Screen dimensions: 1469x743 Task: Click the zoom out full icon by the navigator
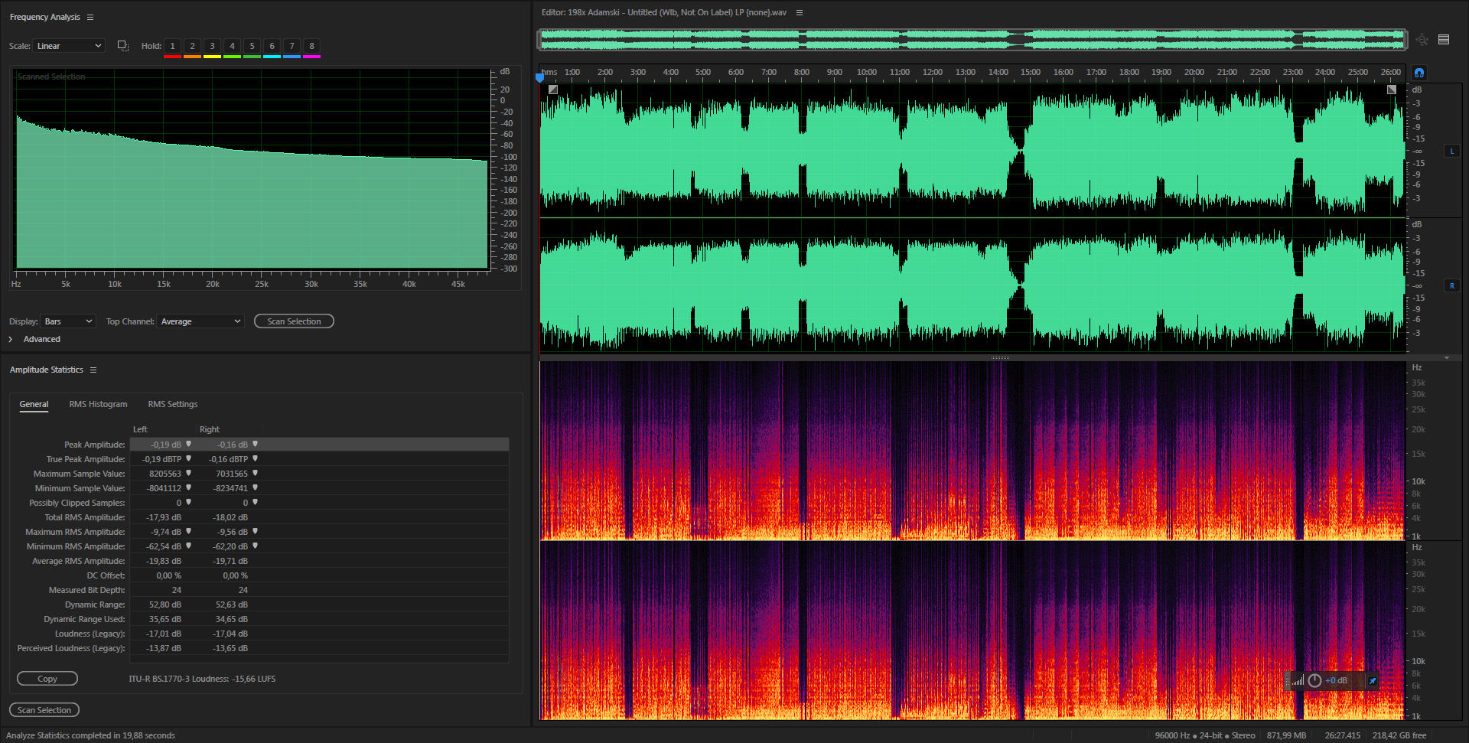(1422, 40)
